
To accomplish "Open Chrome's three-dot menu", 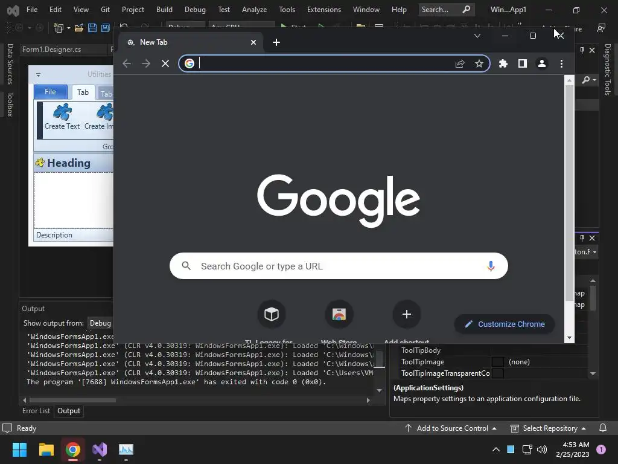I will coord(562,63).
